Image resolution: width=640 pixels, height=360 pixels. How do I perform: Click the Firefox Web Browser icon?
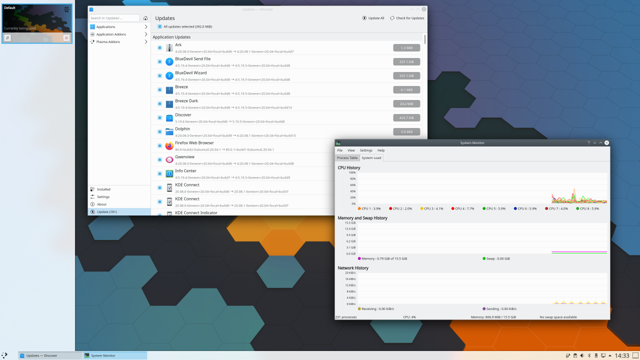point(169,146)
